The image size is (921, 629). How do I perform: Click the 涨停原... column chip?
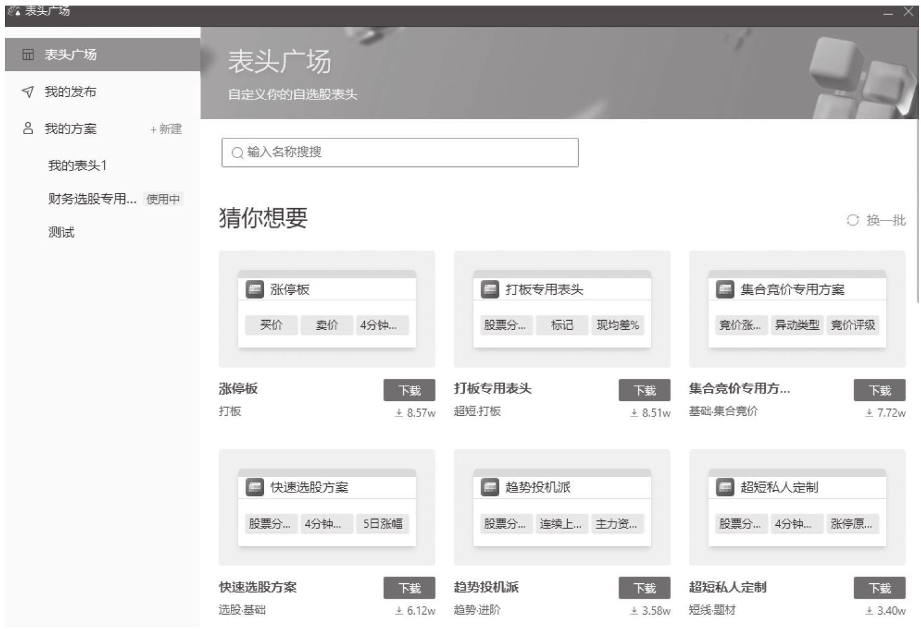[852, 524]
